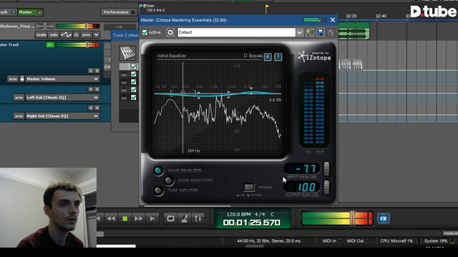Toggle the lock icon beside Master Volume

22,79
